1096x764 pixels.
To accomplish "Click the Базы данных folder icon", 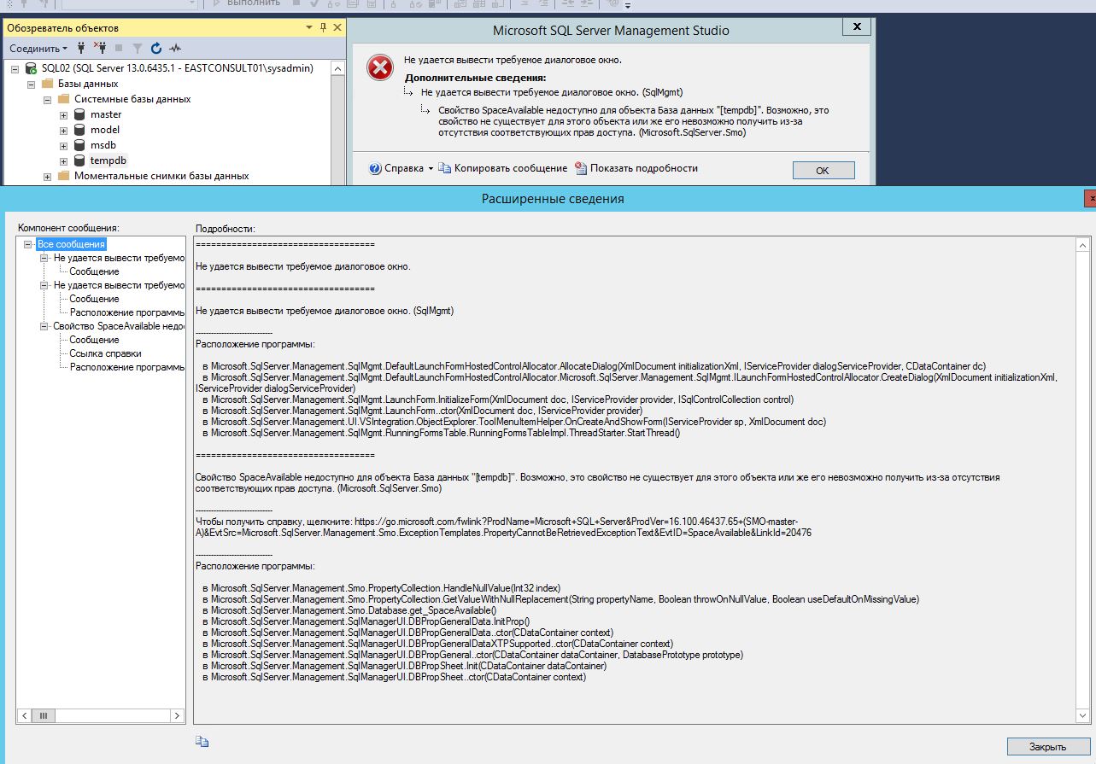I will [47, 84].
